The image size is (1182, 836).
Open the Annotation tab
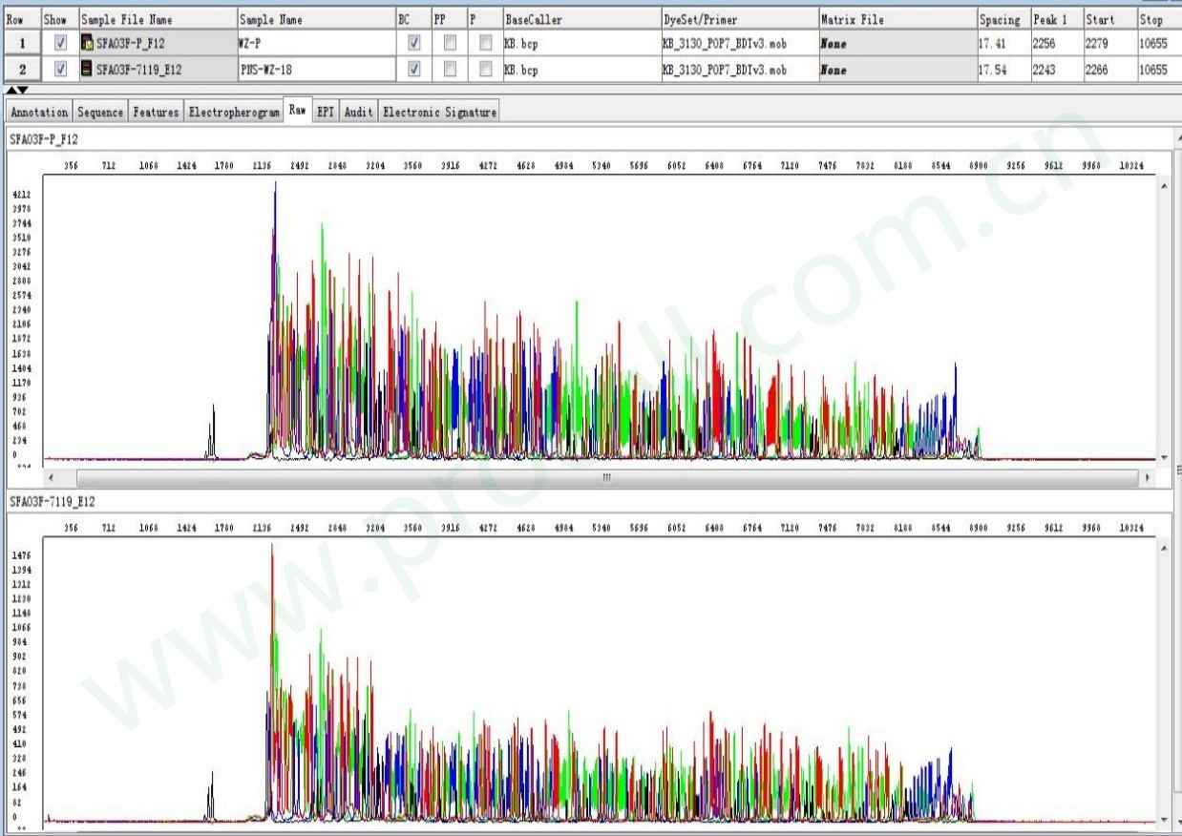click(37, 113)
